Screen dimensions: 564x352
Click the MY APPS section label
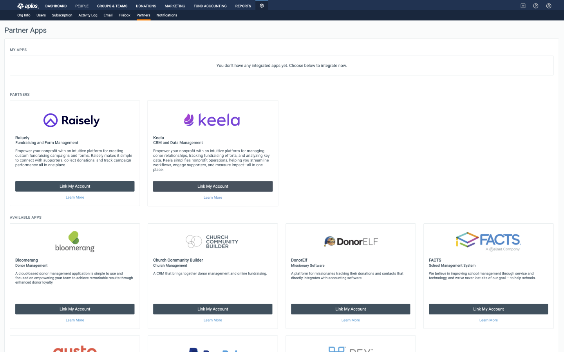tap(18, 50)
